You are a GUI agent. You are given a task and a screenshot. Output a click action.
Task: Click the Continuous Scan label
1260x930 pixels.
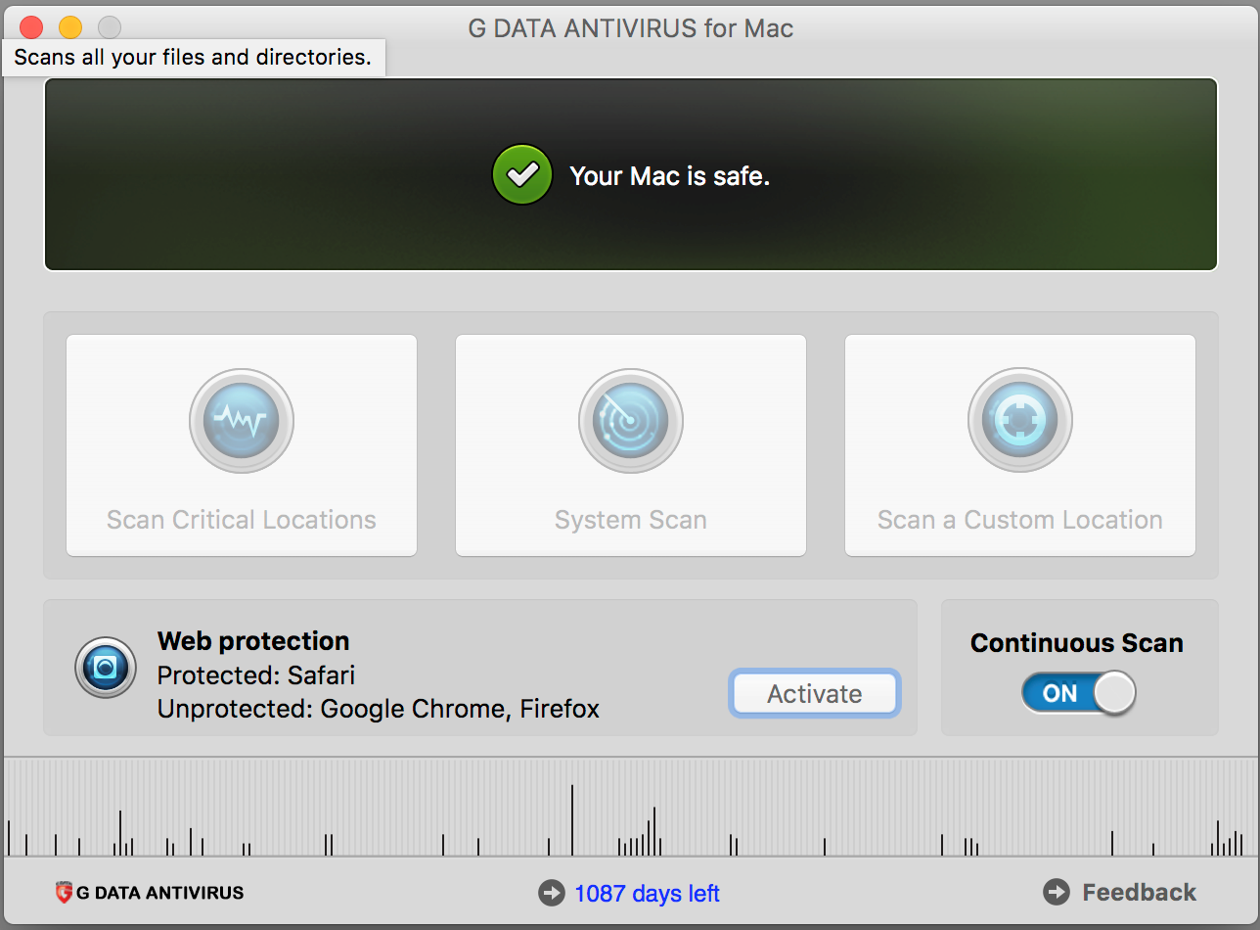1077,643
